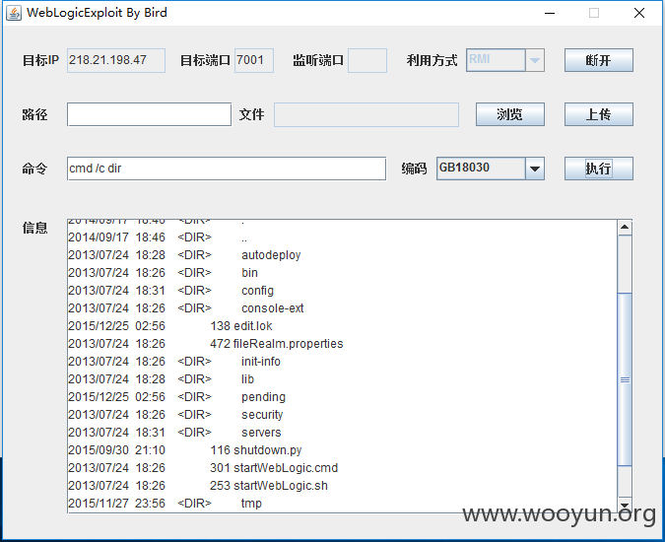The width and height of the screenshot is (665, 542).
Task: Click the 上传 upload button
Action: coord(598,114)
